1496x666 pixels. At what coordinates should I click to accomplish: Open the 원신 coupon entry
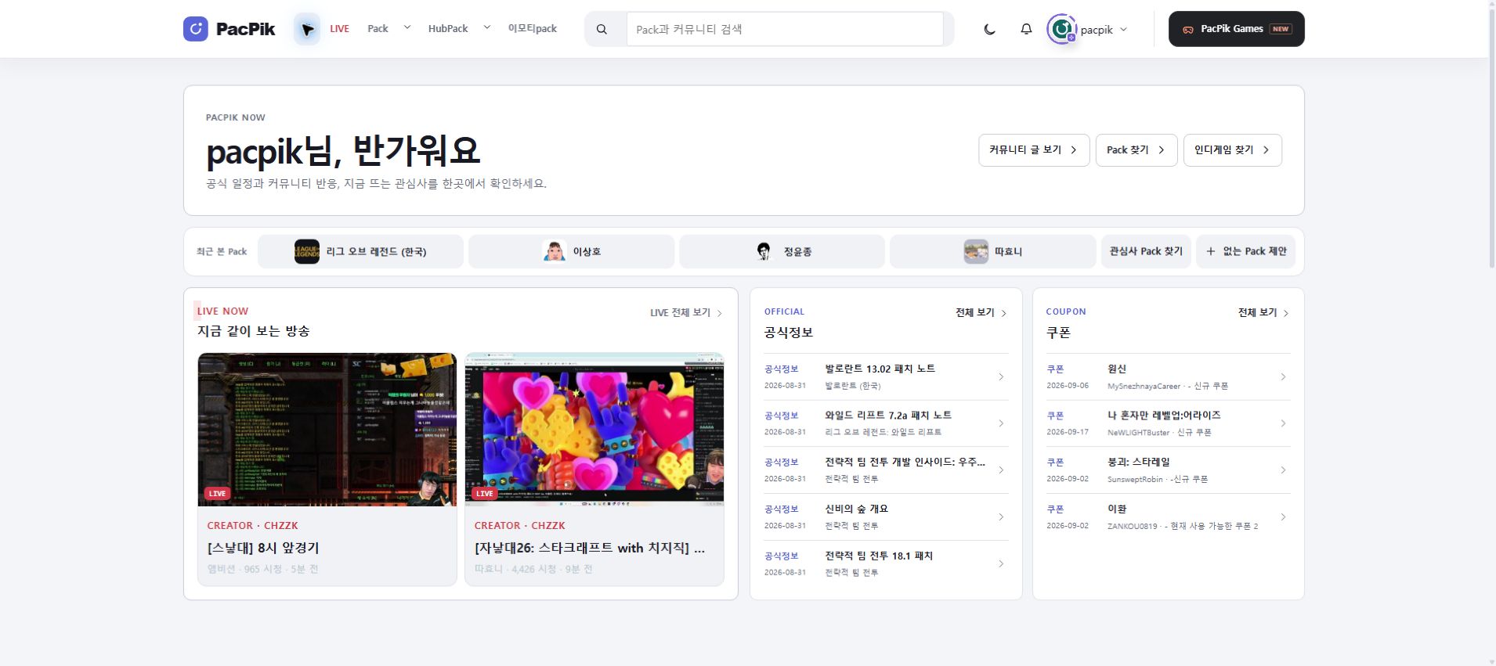(x=1168, y=376)
